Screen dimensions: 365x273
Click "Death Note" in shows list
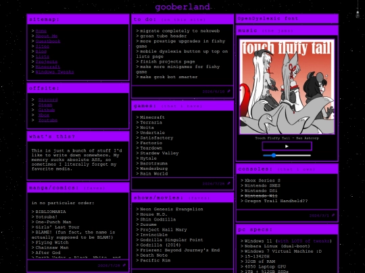[x=153, y=255]
